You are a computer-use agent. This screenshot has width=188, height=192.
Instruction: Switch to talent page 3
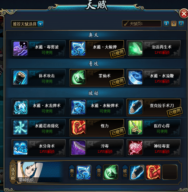click(x=181, y=23)
